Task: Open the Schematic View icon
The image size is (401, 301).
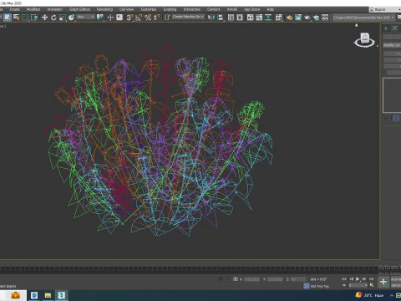Action: coord(268,18)
